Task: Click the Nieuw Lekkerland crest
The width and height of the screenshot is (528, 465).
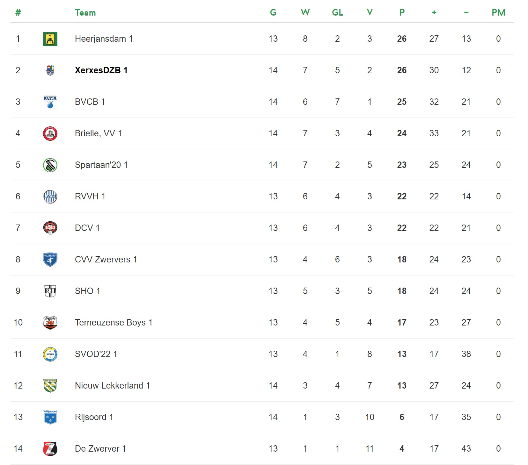Action: pos(50,386)
